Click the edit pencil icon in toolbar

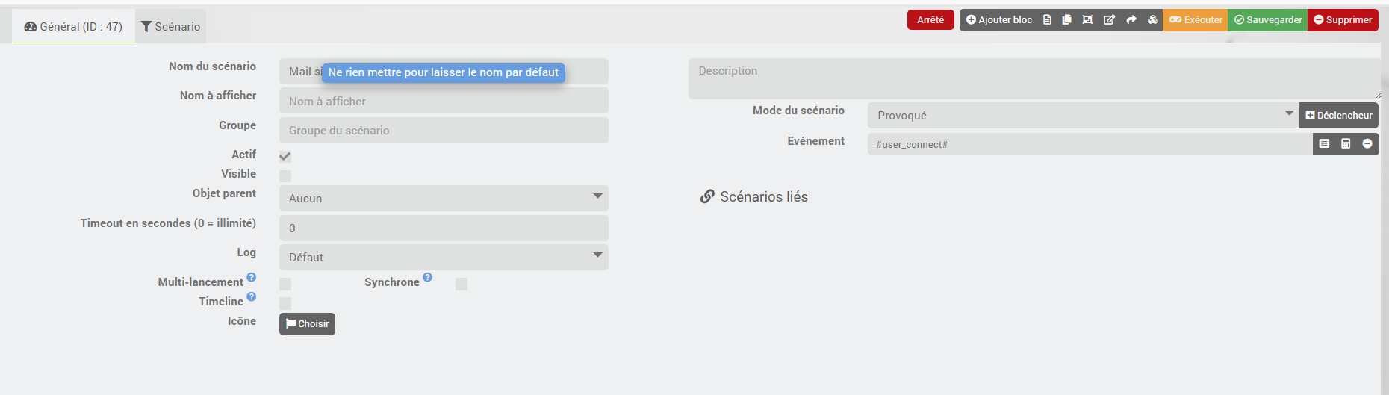1110,20
